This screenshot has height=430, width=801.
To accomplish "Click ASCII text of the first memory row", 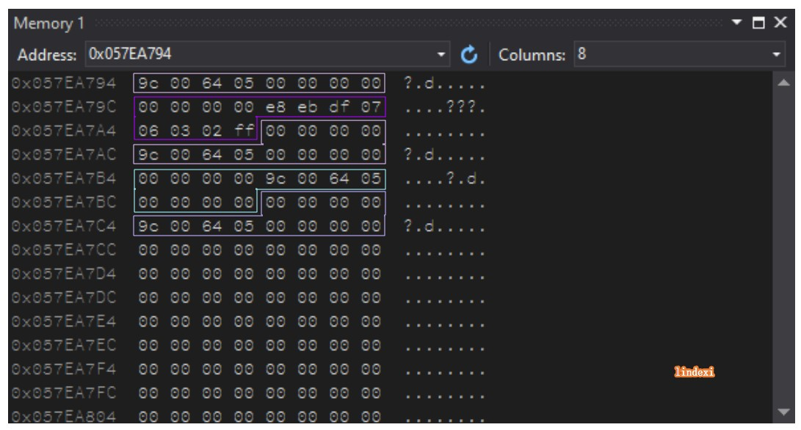I will click(x=444, y=83).
